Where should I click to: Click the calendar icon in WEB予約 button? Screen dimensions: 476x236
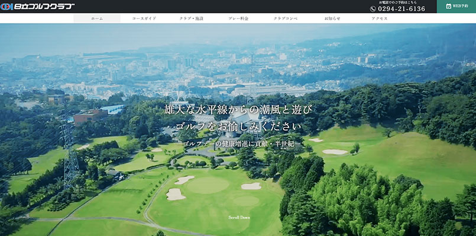click(x=448, y=6)
